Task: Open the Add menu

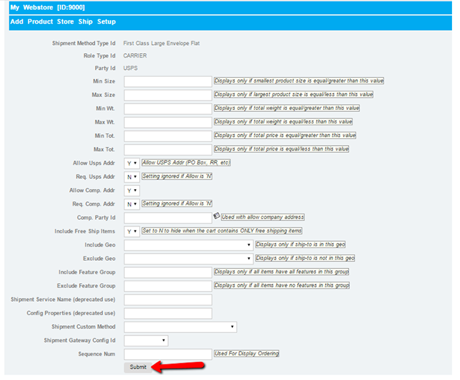Action: 17,21
